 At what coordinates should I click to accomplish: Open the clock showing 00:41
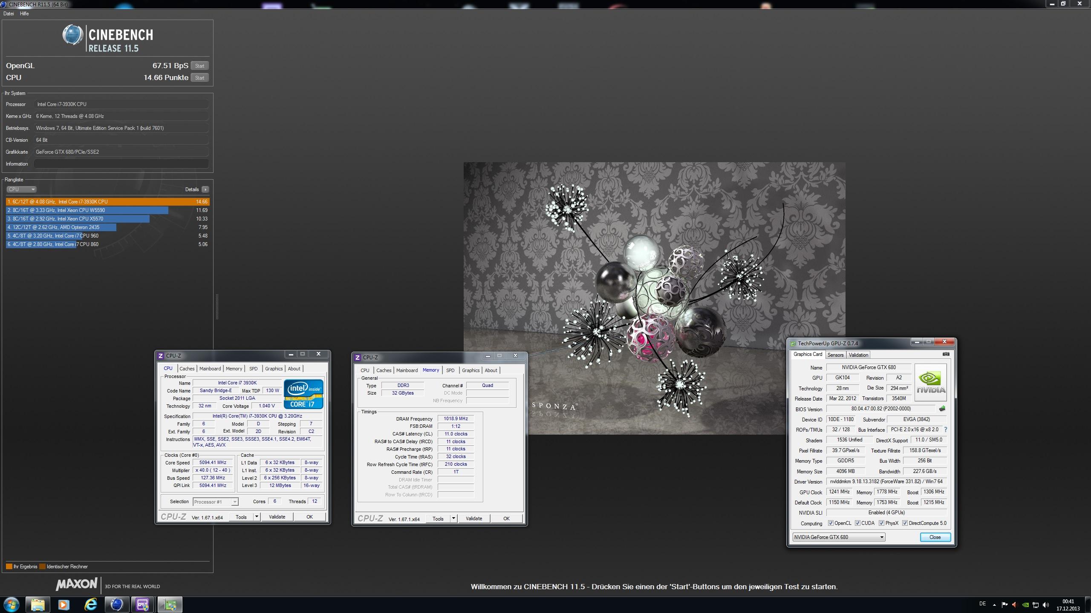1068,605
